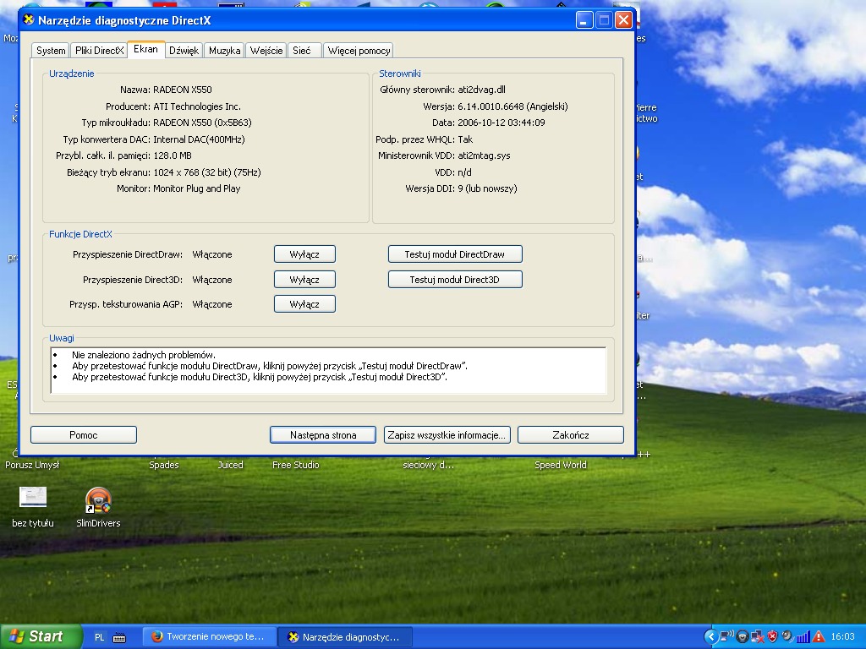
Task: Go to 'Następna strona'
Action: (323, 435)
